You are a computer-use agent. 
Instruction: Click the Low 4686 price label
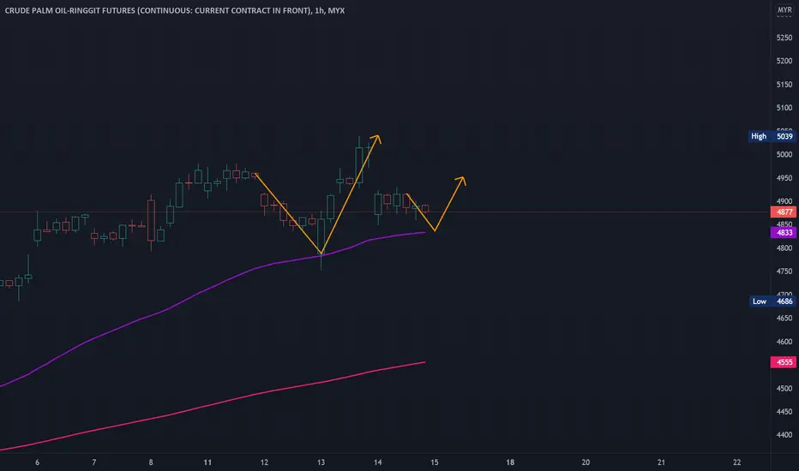(772, 301)
